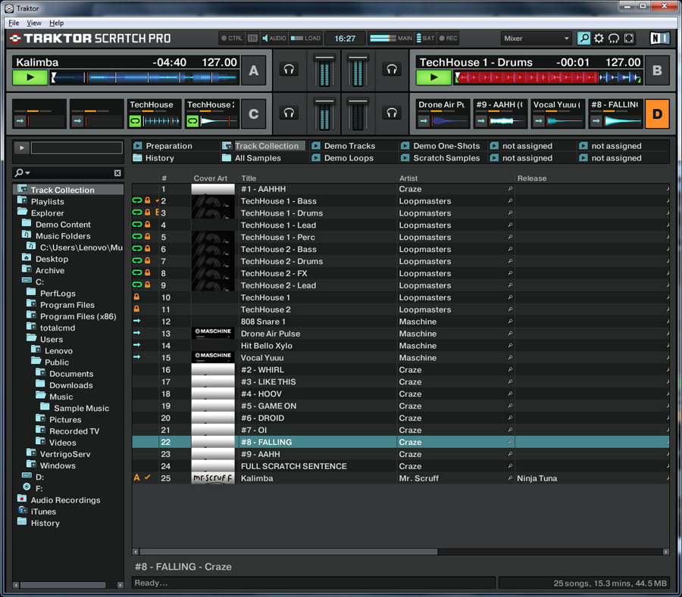Viewport: 682px width, 597px height.
Task: Click the Native Instruments logo
Action: [x=659, y=39]
